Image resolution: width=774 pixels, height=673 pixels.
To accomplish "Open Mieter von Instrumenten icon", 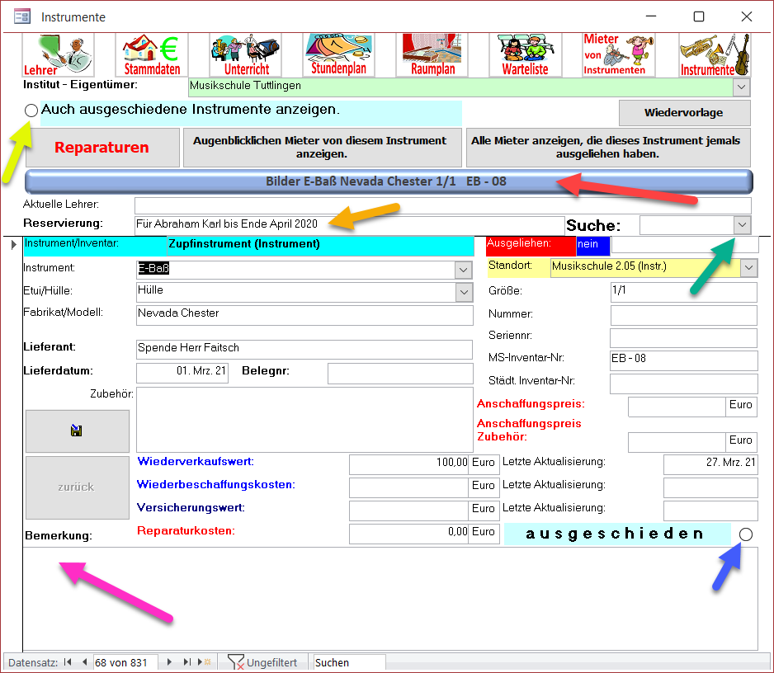I will point(618,54).
